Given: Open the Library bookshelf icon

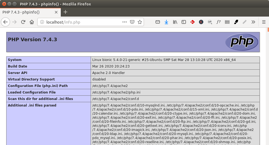Looking at the screenshot, I should 175,22.
